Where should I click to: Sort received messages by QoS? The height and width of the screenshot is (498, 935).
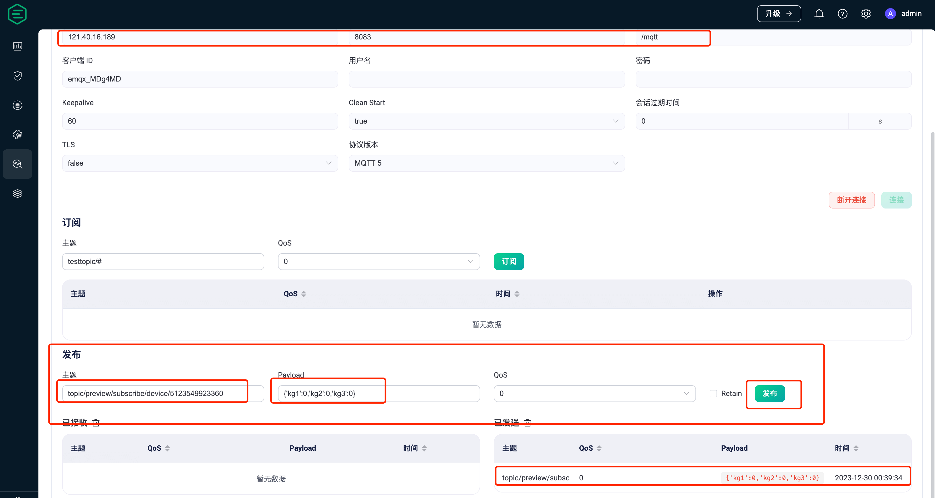click(167, 448)
